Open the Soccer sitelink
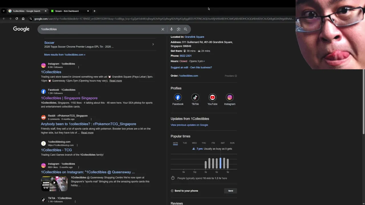365x205 pixels. [49, 43]
